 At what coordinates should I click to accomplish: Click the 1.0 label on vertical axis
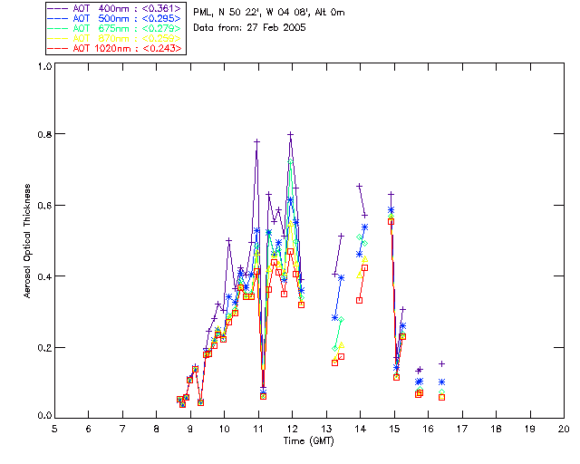click(44, 66)
